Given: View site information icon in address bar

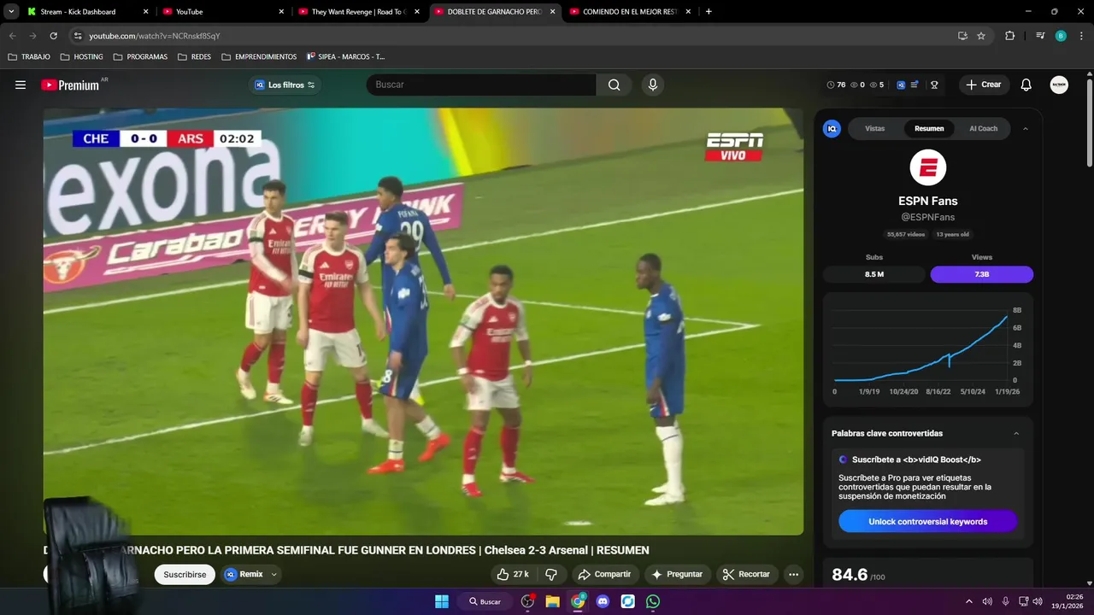Looking at the screenshot, I should click(78, 36).
